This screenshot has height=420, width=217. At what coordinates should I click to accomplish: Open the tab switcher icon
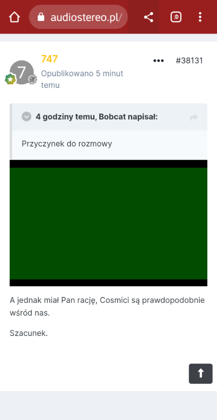point(176,17)
